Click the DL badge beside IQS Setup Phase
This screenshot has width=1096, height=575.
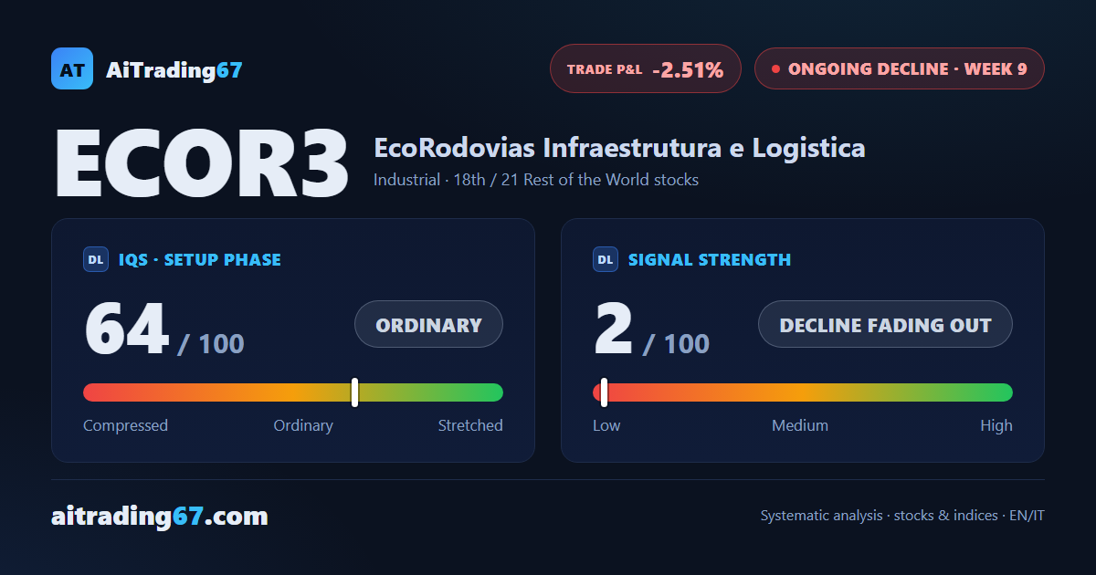point(96,260)
